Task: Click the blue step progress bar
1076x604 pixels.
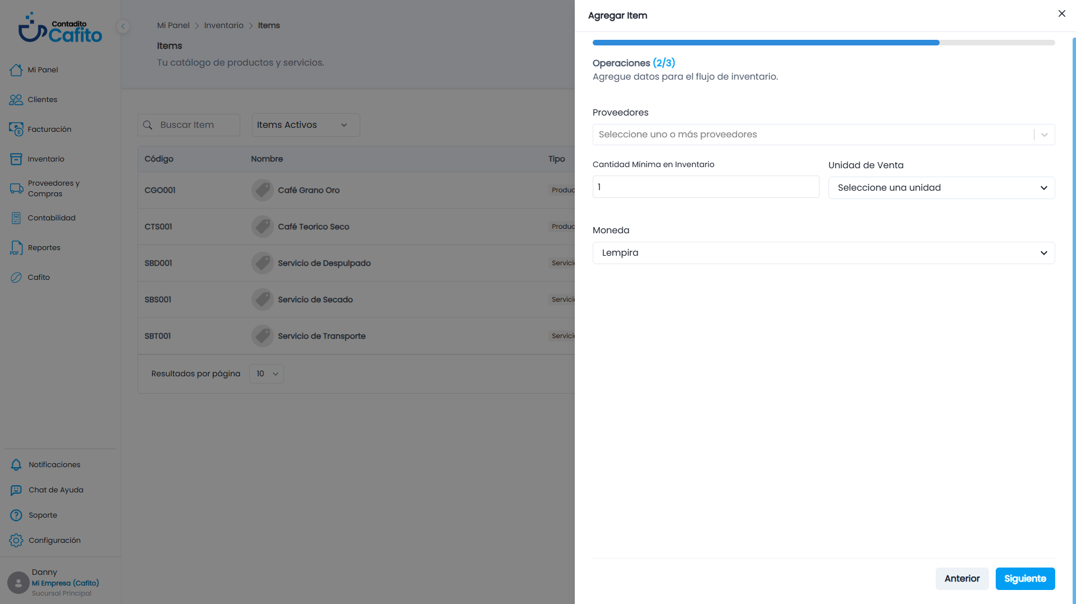Action: click(x=766, y=43)
